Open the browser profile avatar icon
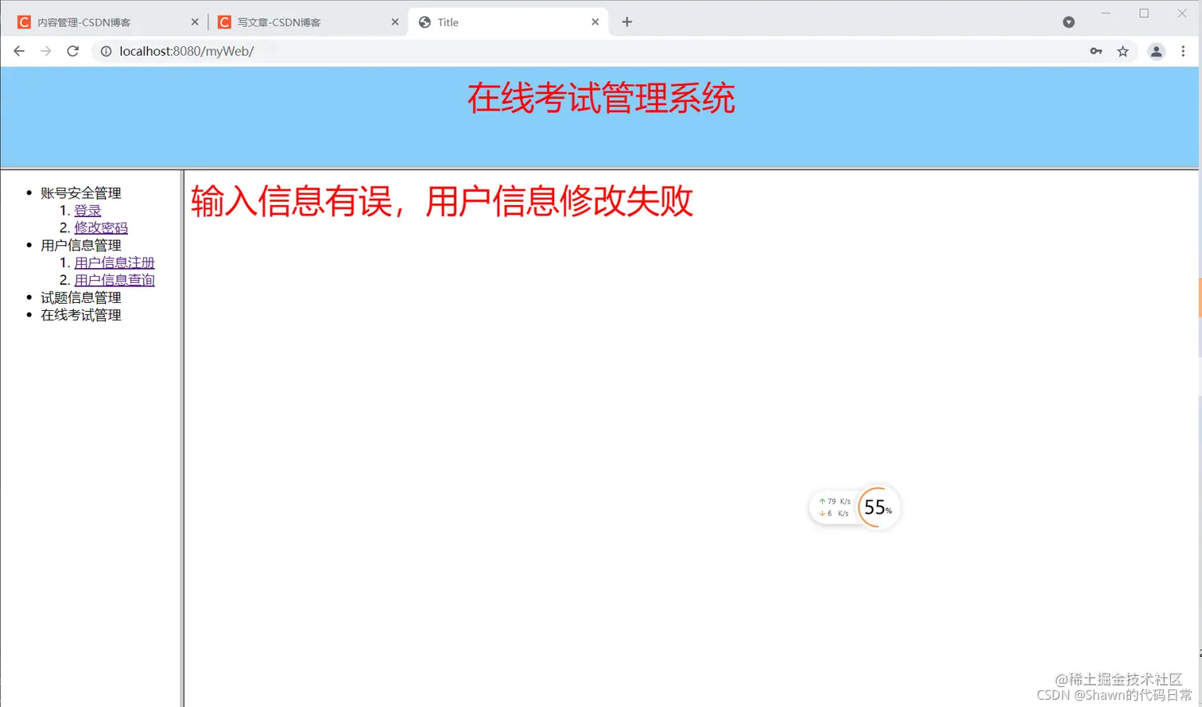1202x707 pixels. pyautogui.click(x=1155, y=50)
